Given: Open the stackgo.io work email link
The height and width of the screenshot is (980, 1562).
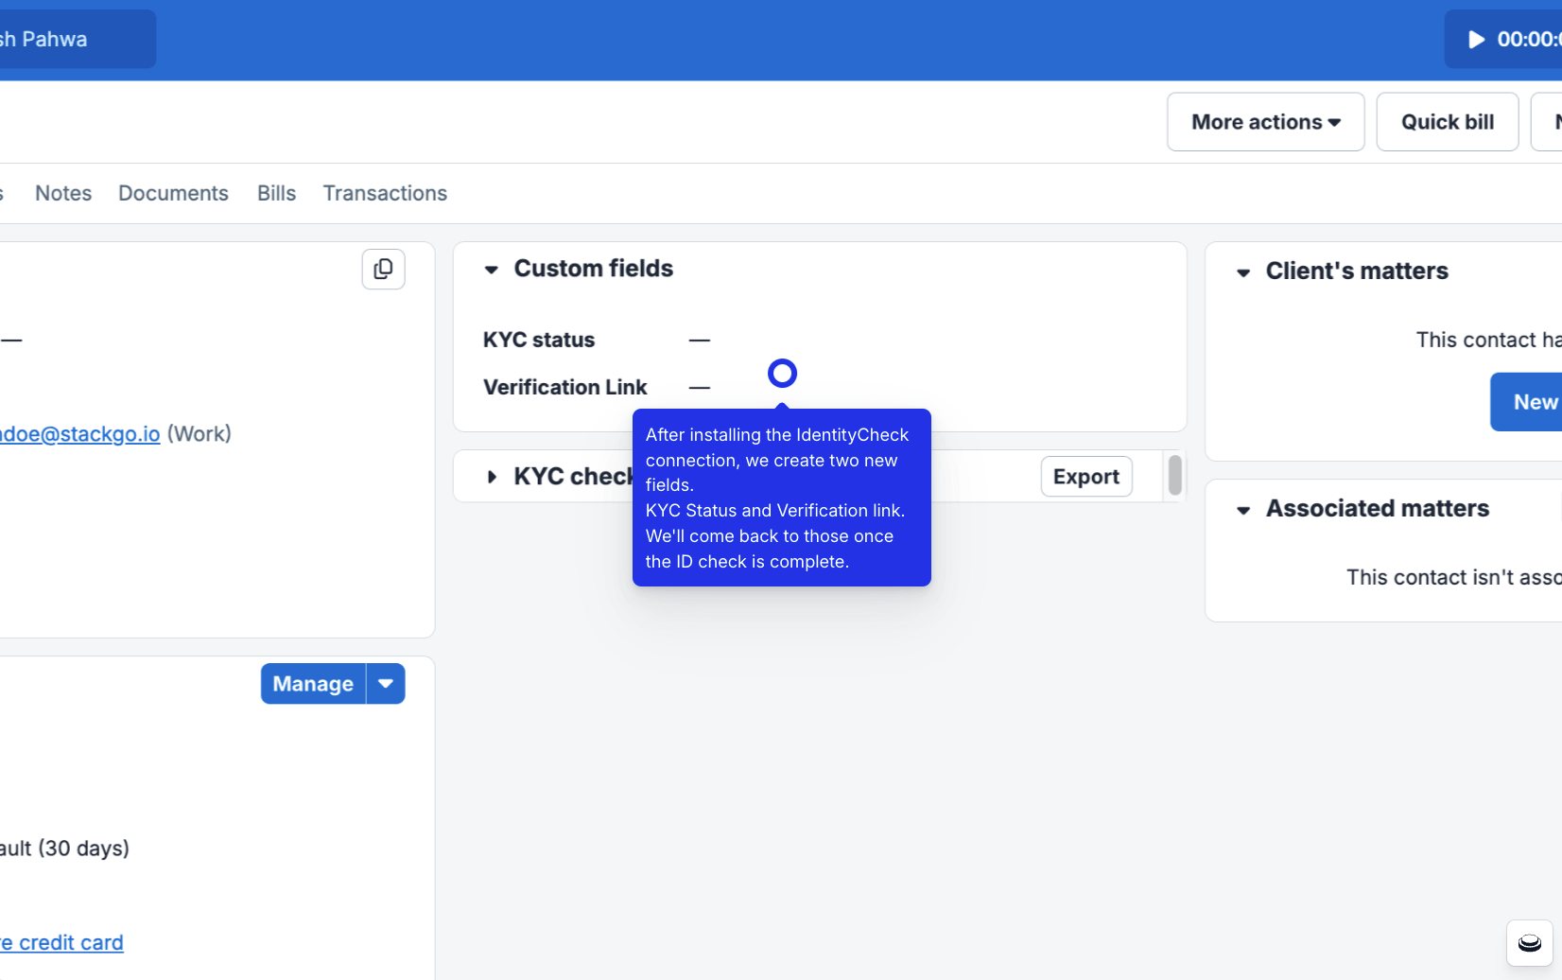Looking at the screenshot, I should coord(80,434).
